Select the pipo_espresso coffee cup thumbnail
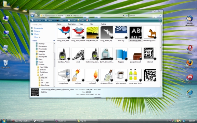 pos(121,75)
